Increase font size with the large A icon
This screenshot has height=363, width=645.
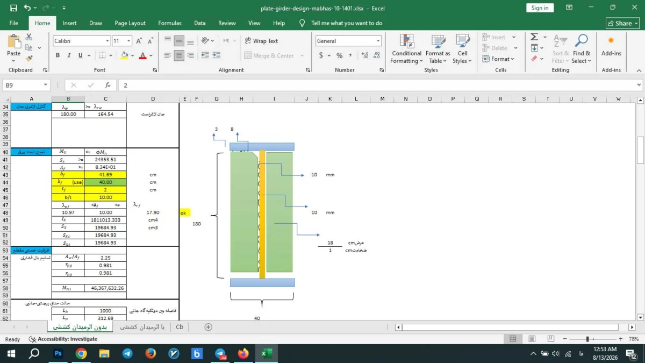click(x=139, y=41)
